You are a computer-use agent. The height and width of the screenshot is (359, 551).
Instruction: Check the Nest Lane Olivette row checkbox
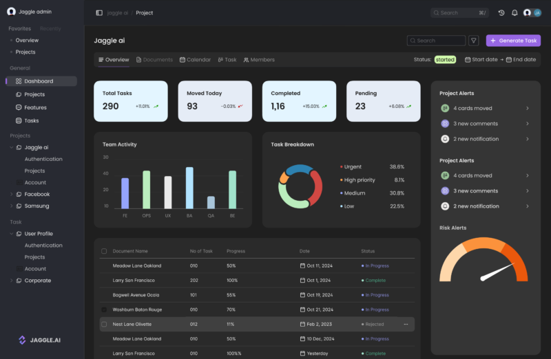pyautogui.click(x=104, y=324)
